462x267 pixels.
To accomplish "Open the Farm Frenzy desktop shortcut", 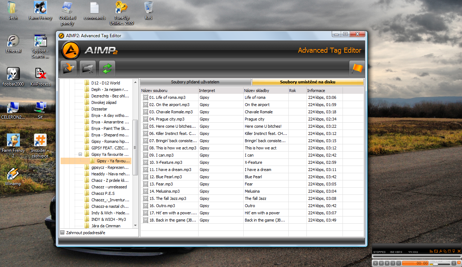I will pos(40,10).
